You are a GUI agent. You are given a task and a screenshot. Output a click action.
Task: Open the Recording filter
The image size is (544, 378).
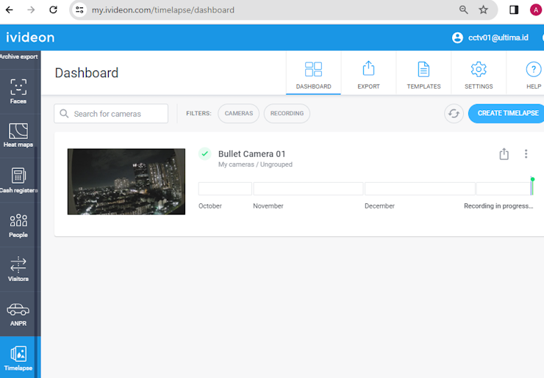click(x=287, y=113)
